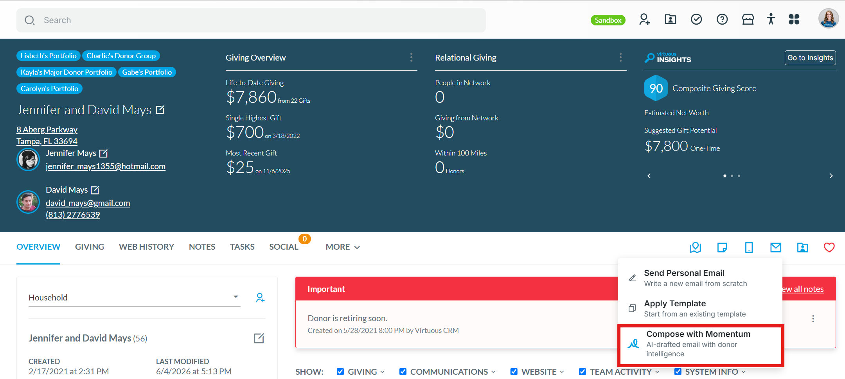Open Gabe's Portfolio tag
845x379 pixels.
[x=147, y=72]
